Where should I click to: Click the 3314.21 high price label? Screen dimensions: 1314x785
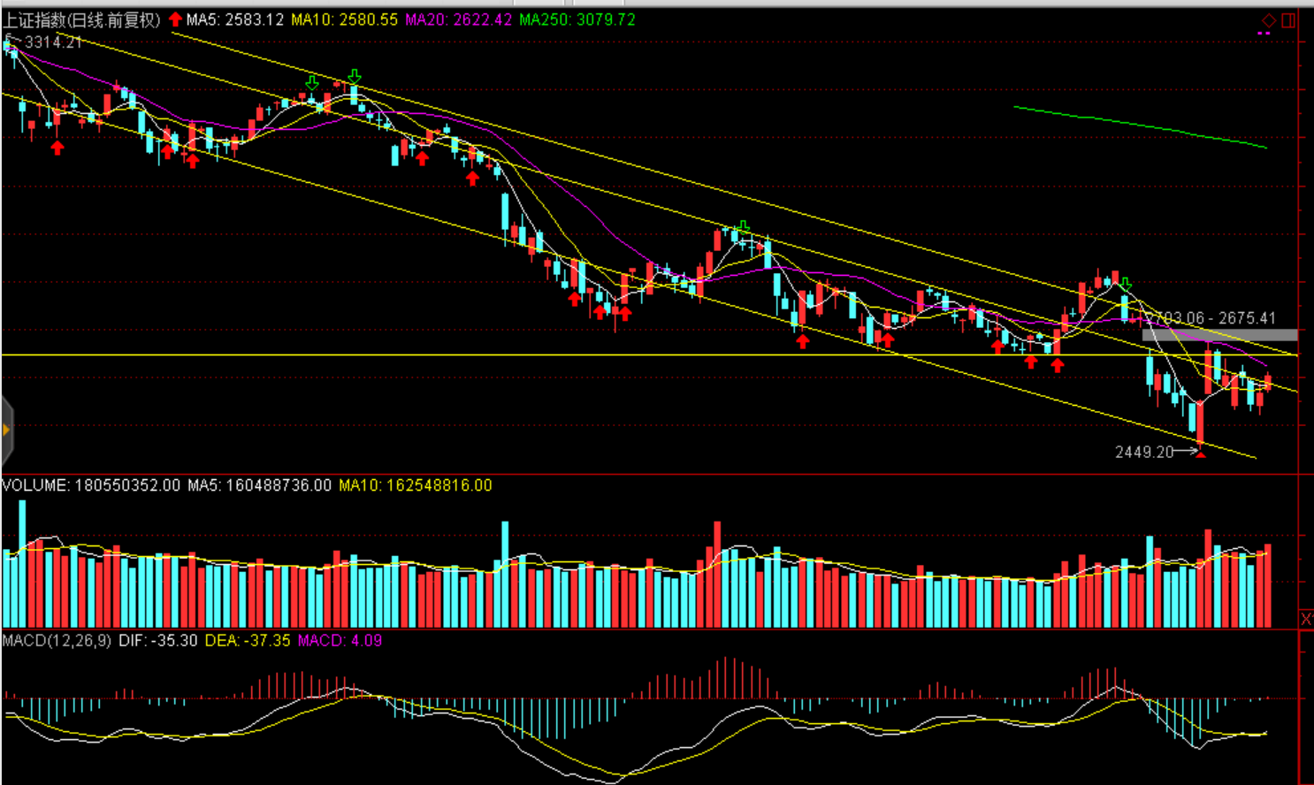click(53, 42)
